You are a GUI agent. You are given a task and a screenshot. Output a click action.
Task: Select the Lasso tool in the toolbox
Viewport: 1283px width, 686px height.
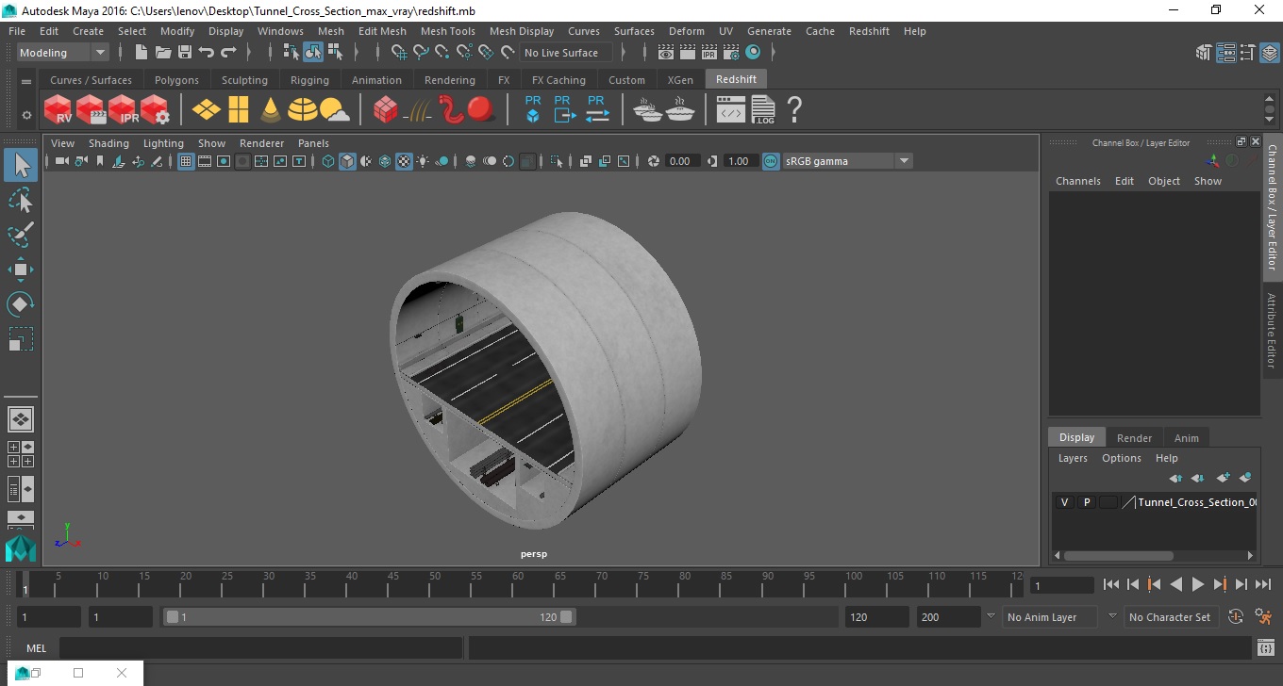click(21, 201)
